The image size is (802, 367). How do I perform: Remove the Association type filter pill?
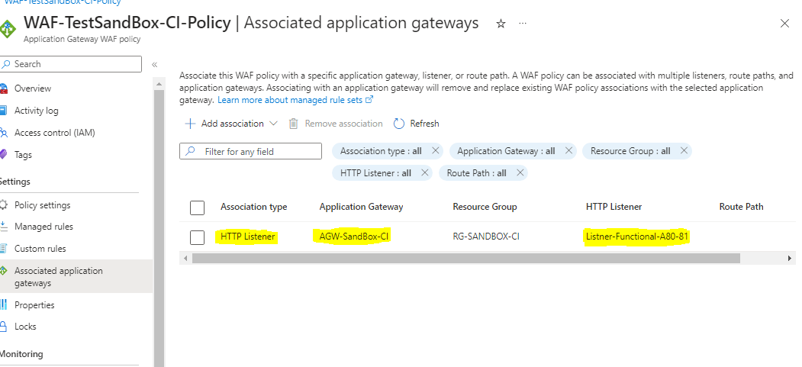pos(435,151)
